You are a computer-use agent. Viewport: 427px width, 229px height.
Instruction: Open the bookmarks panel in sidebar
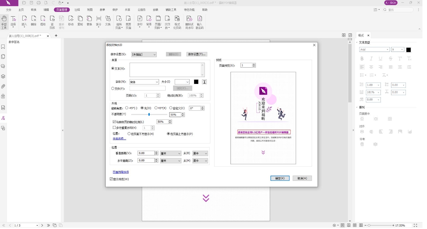(x=3, y=47)
